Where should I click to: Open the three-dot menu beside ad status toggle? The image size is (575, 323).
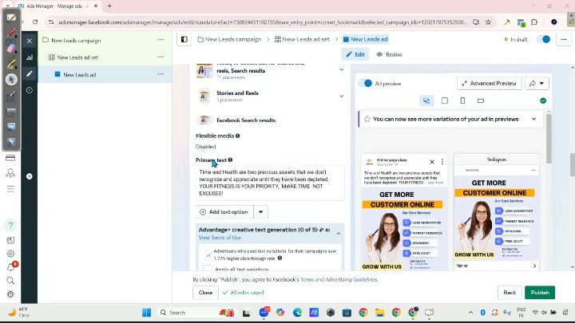pos(564,39)
